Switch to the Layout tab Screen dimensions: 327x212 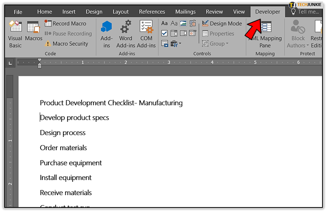point(120,12)
